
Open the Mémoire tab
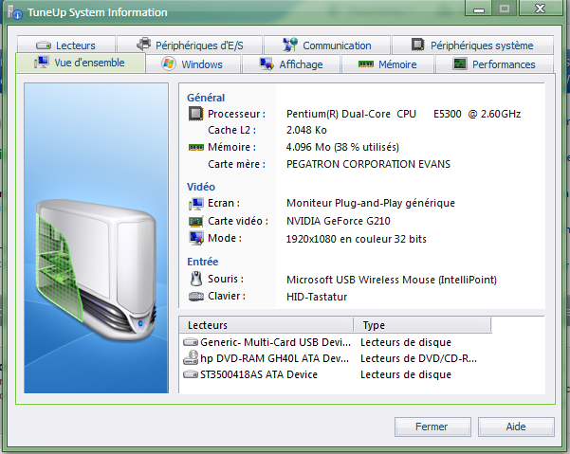pos(388,64)
